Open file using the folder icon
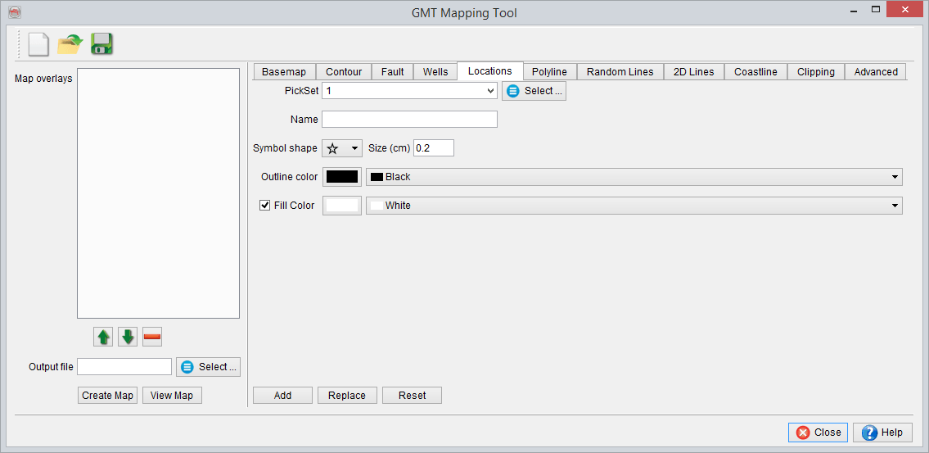This screenshot has height=453, width=929. click(70, 44)
